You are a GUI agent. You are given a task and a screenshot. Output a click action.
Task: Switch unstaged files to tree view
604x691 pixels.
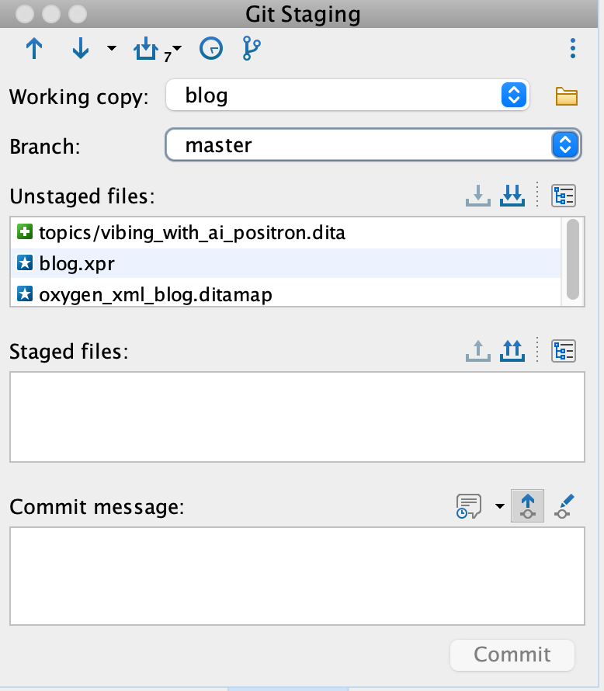coord(563,196)
